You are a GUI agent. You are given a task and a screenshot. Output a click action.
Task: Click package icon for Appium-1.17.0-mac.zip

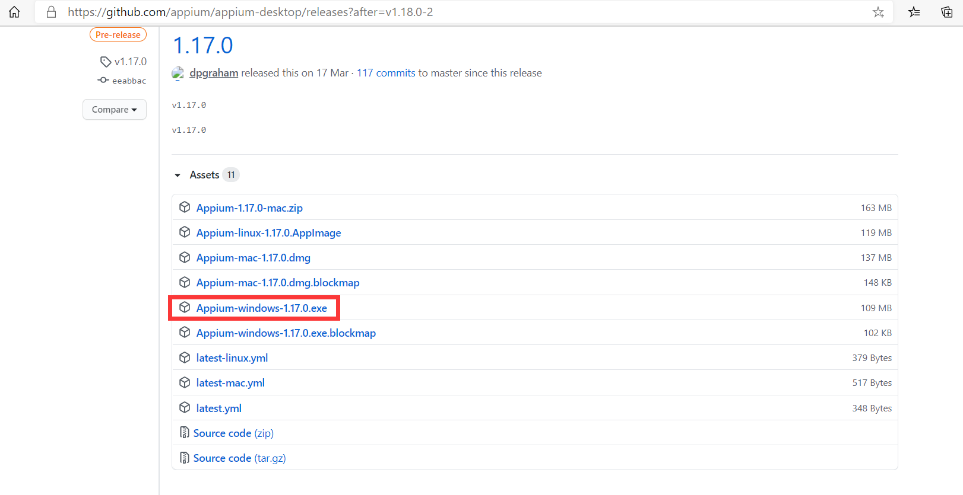pos(185,207)
